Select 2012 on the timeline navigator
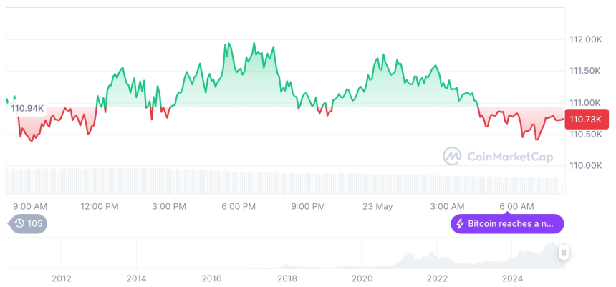 pos(62,278)
